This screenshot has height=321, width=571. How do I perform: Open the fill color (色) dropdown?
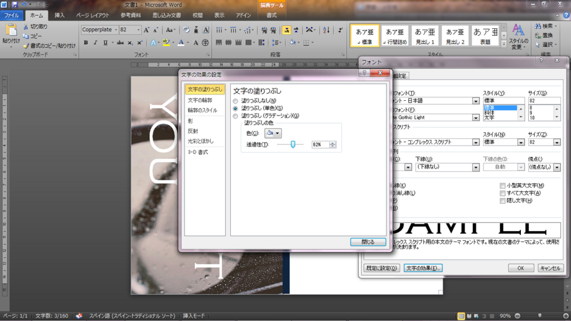[273, 133]
